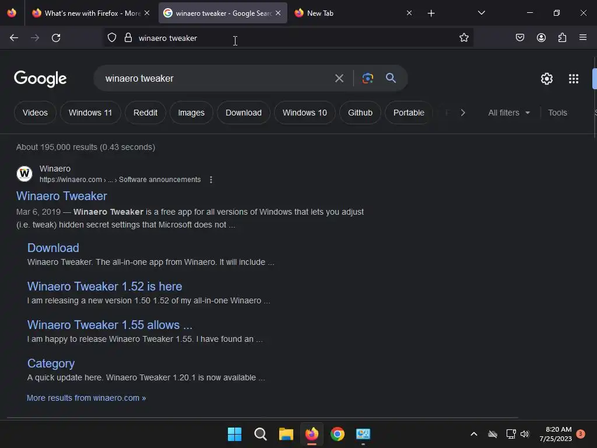
Task: Click the page vertical scrollbar thumb
Action: point(594,79)
